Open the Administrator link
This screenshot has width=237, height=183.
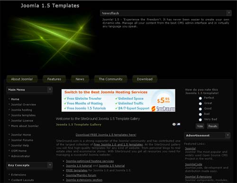pyautogui.click(x=20, y=156)
